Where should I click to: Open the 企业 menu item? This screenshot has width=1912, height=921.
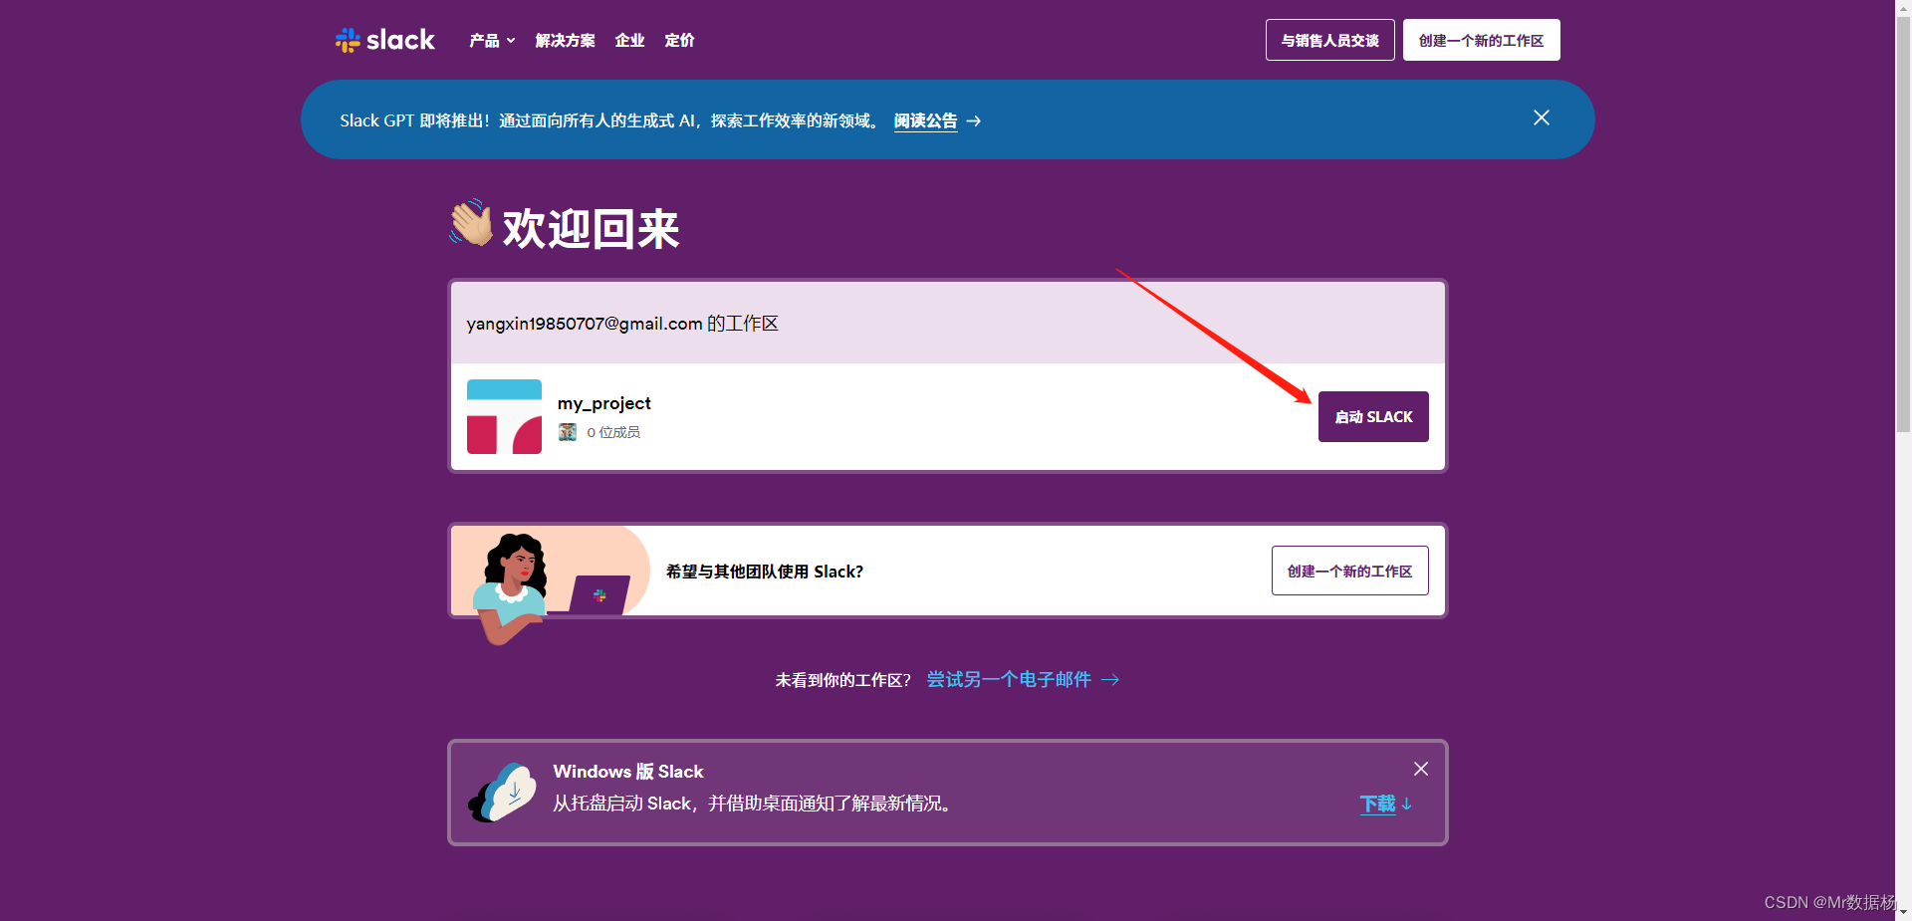pos(629,41)
